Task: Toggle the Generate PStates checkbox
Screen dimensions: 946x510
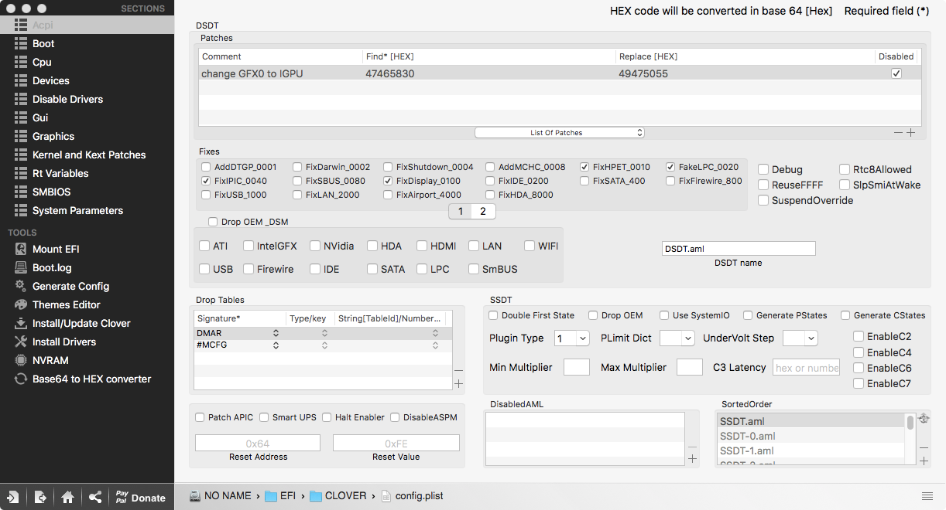Action: 748,315
